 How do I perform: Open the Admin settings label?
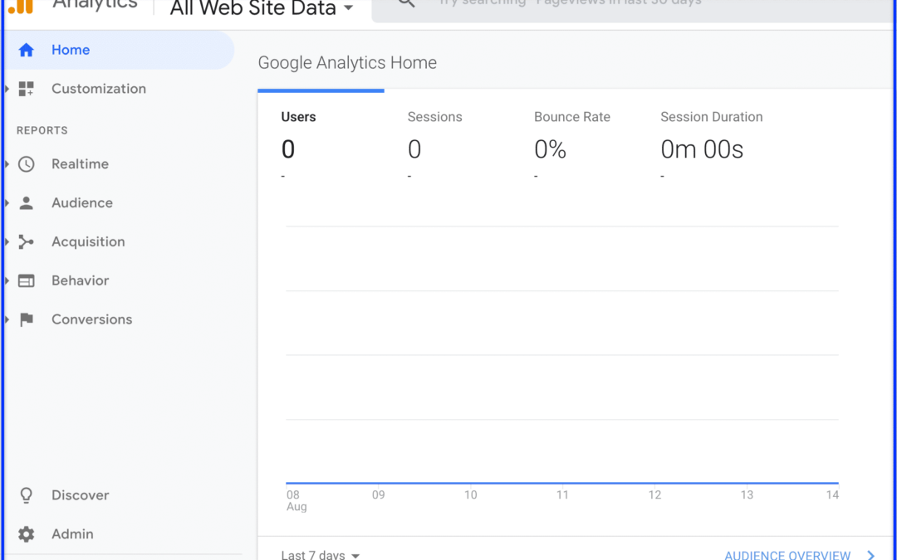tap(72, 534)
